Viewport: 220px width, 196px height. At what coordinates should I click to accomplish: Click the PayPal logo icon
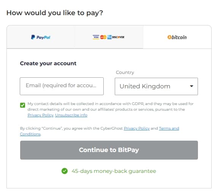(33, 37)
